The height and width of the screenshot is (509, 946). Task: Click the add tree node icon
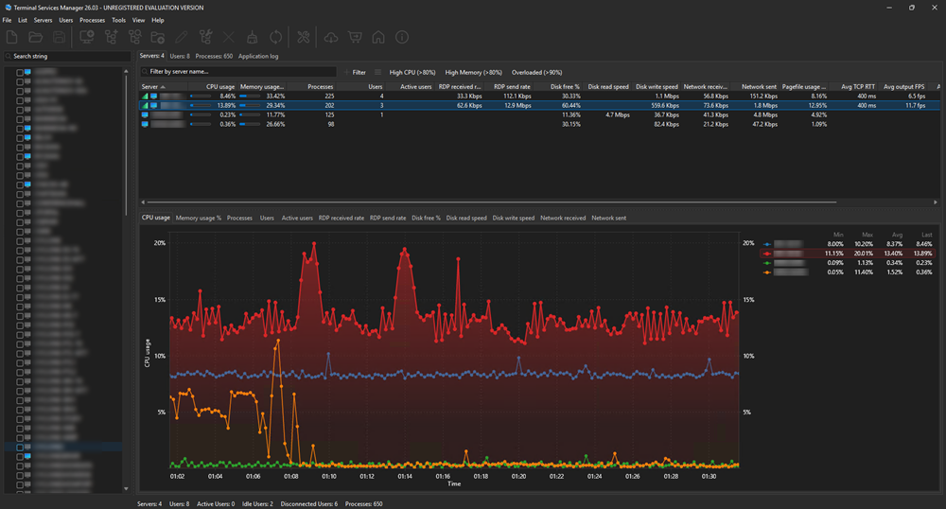111,38
